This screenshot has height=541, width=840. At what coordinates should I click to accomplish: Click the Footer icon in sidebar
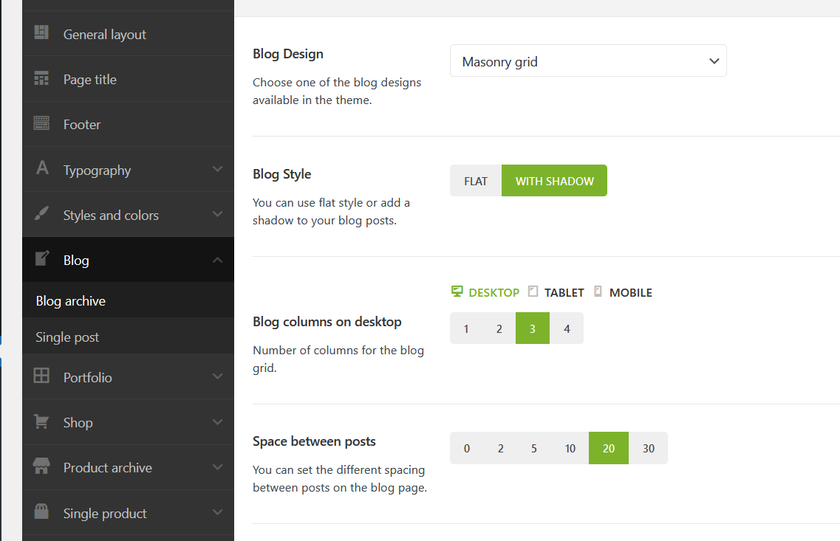click(x=42, y=124)
